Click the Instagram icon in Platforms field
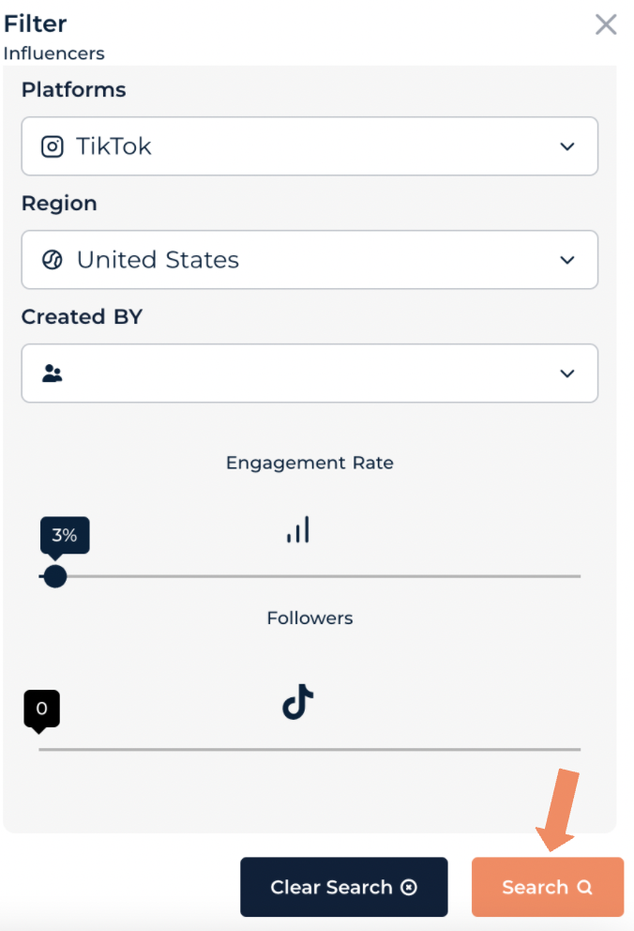The height and width of the screenshot is (931, 634). tap(53, 146)
